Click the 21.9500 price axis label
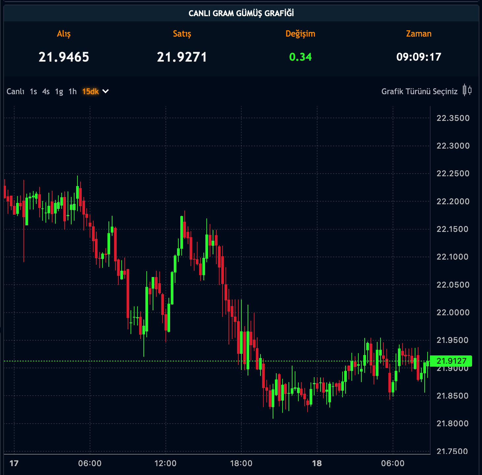Image resolution: width=482 pixels, height=475 pixels. tap(452, 340)
